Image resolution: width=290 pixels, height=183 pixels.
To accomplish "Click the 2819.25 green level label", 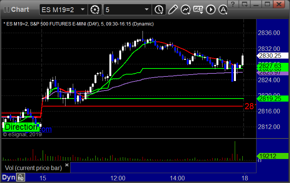I will click(x=272, y=99).
